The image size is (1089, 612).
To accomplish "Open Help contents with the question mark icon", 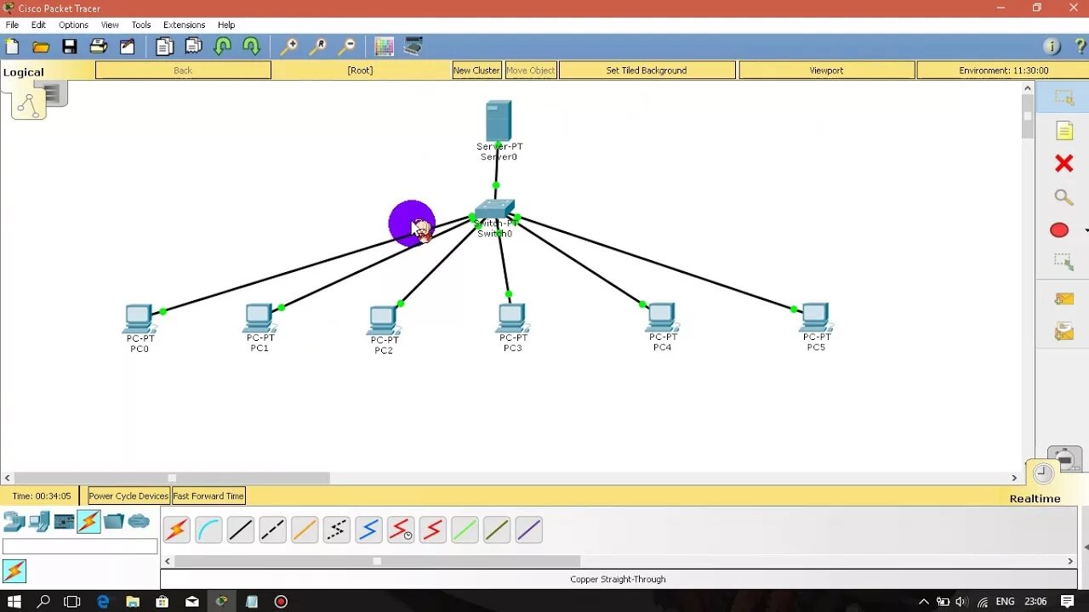I will [1080, 47].
